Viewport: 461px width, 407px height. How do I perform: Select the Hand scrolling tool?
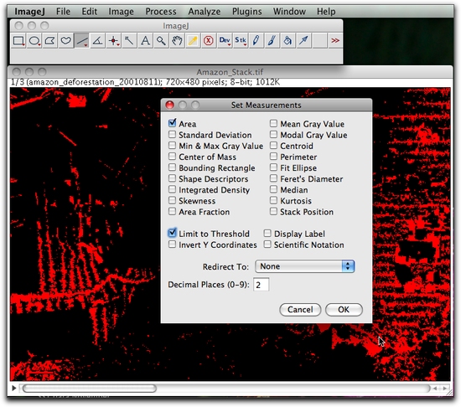(177, 40)
